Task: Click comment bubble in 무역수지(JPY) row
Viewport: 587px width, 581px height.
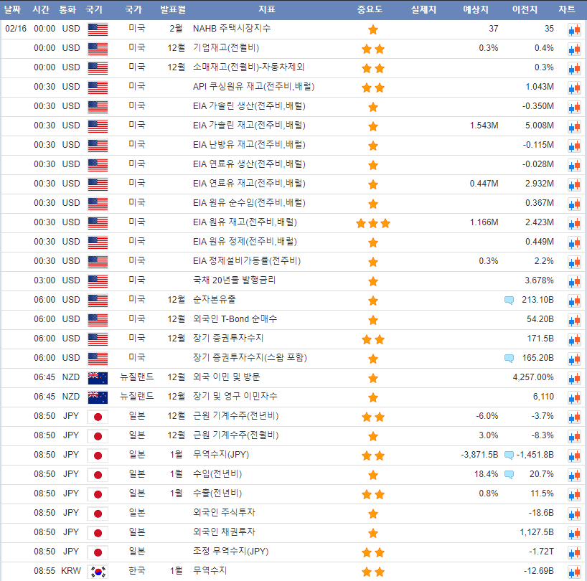Action: (509, 455)
